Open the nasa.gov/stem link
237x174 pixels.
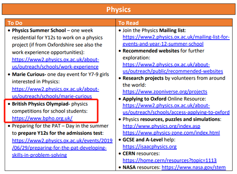(194, 167)
